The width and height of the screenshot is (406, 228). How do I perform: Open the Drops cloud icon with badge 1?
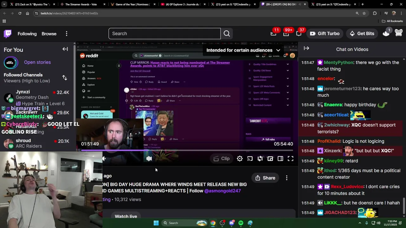(x=386, y=33)
